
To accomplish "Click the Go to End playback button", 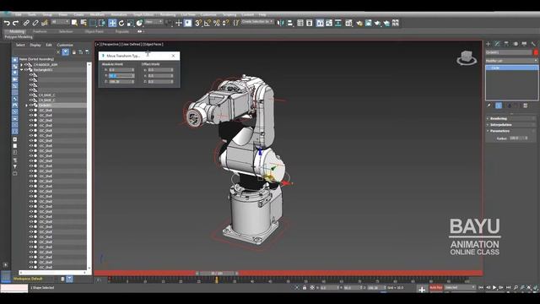I will point(508,287).
